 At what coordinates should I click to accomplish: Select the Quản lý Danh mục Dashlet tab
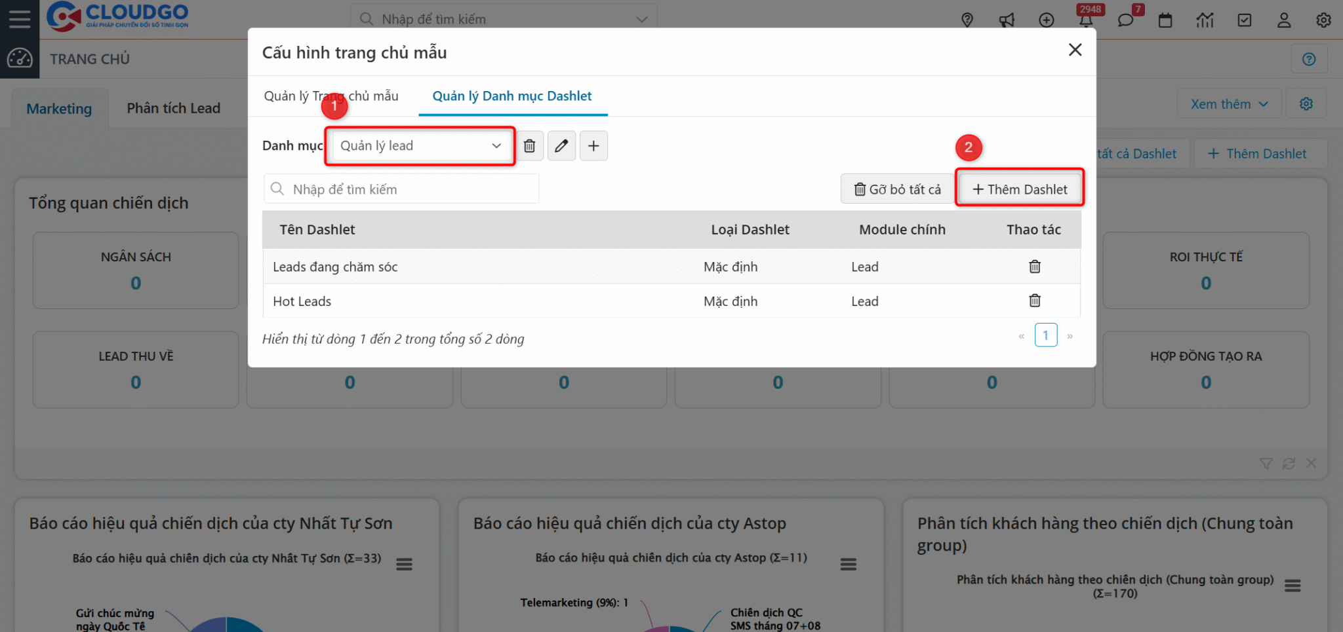click(512, 96)
